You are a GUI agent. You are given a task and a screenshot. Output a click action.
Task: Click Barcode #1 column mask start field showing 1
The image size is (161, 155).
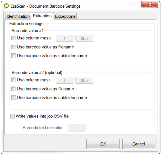65,38
